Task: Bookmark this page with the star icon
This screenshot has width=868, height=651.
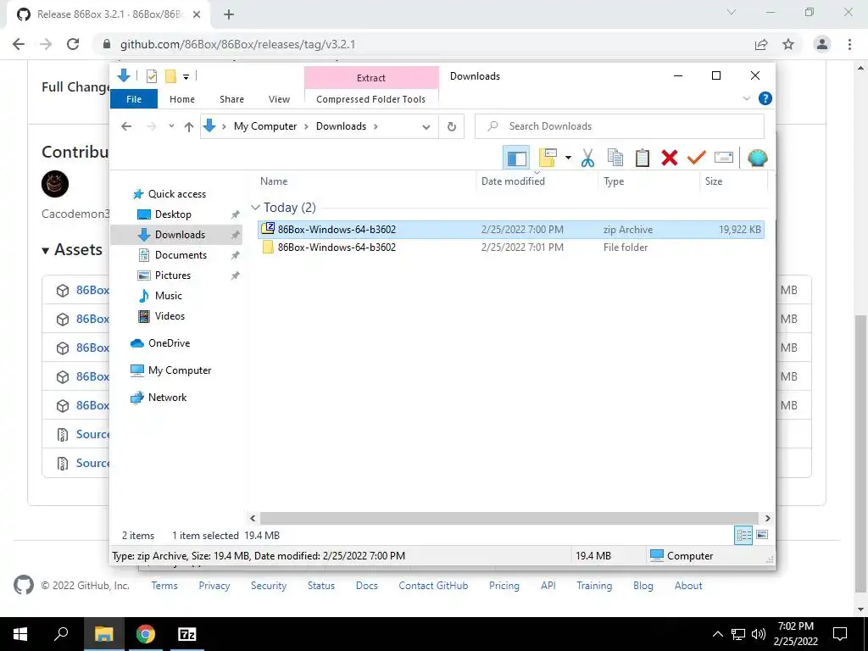Action: tap(788, 44)
